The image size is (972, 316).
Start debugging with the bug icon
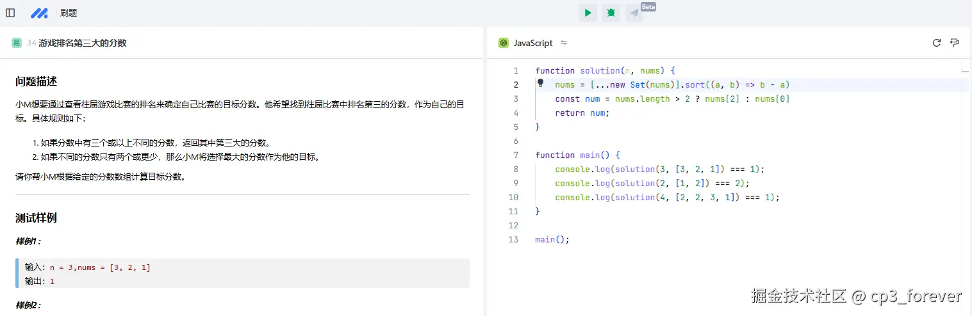[x=611, y=13]
